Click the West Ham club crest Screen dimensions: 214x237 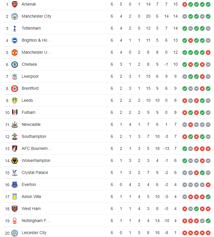click(15, 209)
